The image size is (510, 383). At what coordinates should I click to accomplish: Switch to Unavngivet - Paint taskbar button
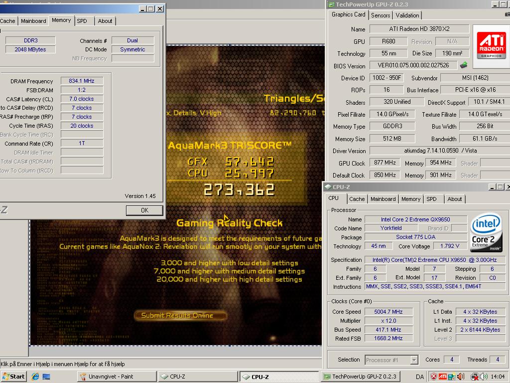click(x=117, y=377)
